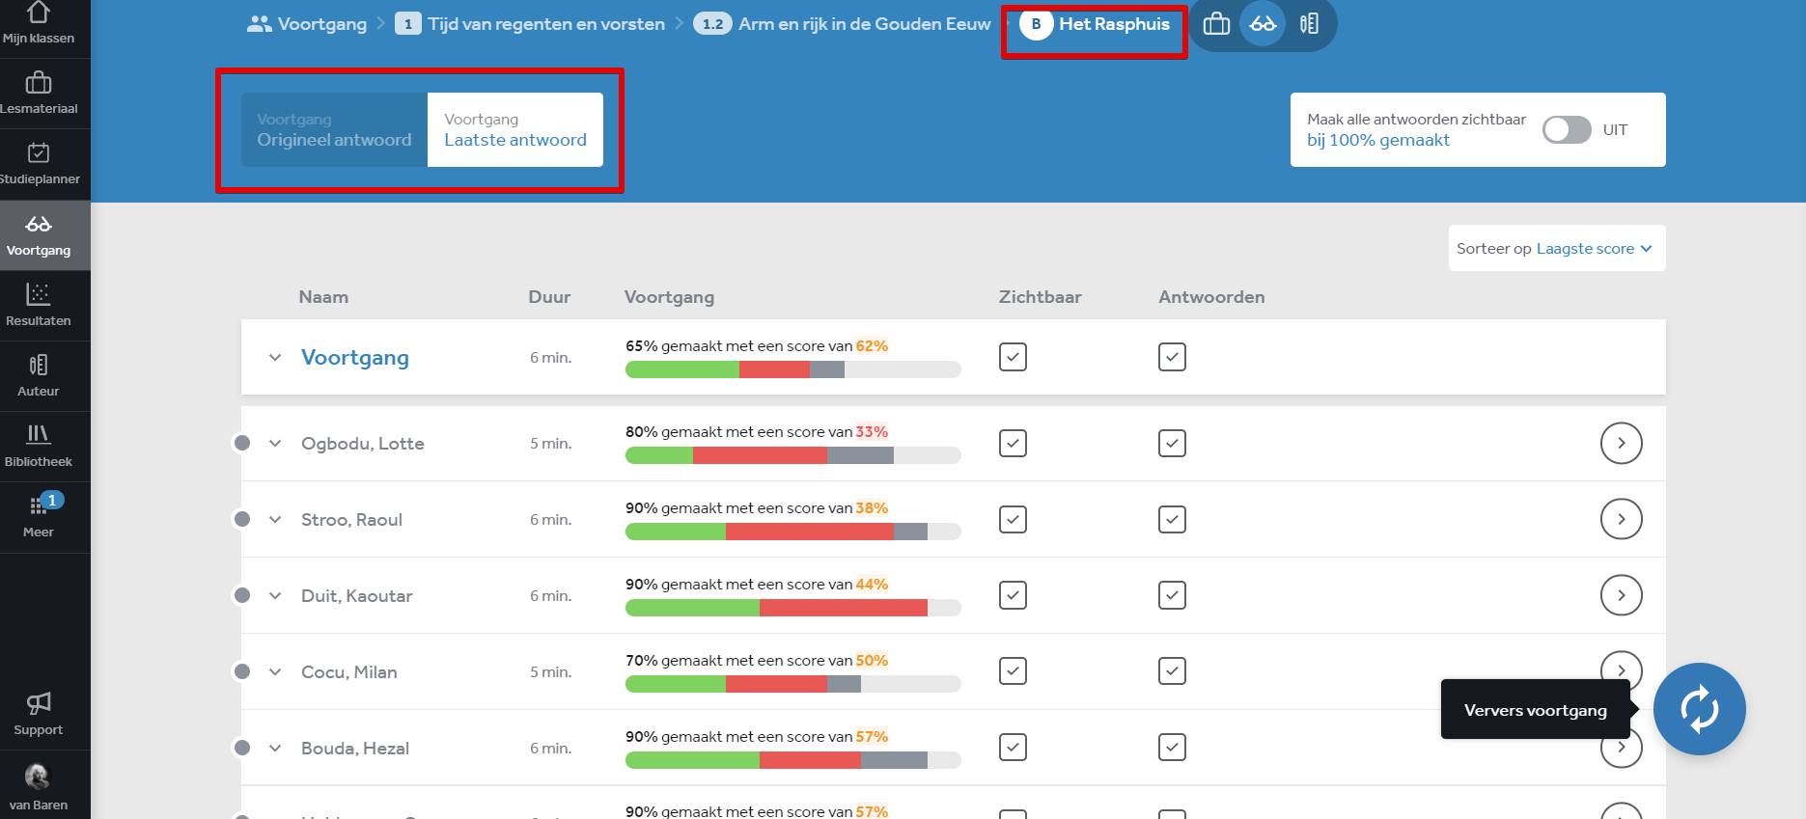1806x819 pixels.
Task: Open Mijn klassen in the sidebar
Action: click(x=39, y=24)
